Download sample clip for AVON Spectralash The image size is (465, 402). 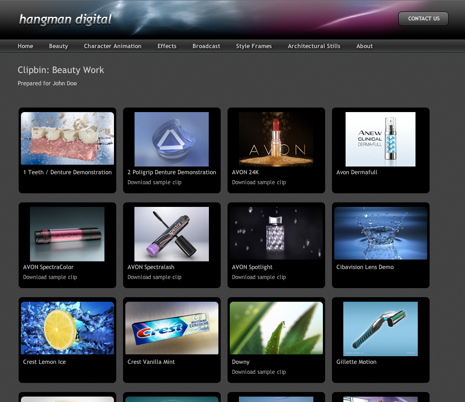pyautogui.click(x=154, y=277)
